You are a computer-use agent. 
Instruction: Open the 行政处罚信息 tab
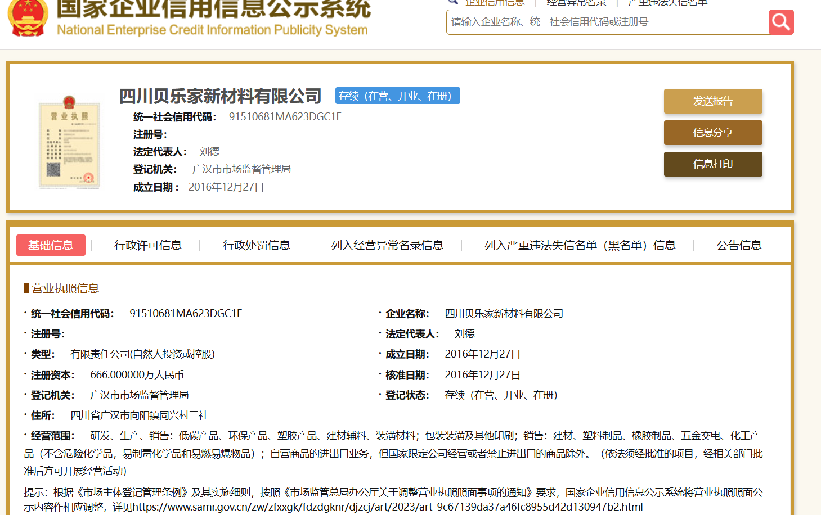pos(257,245)
